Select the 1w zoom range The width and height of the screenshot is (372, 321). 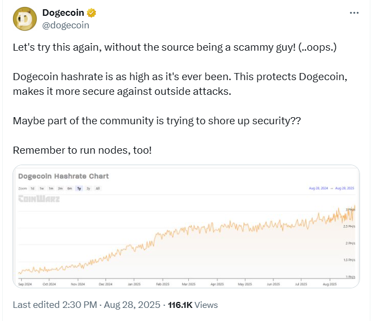pyautogui.click(x=41, y=189)
